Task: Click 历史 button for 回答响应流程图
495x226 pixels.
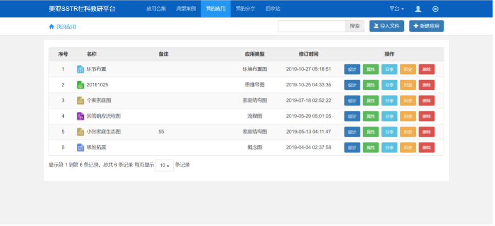Action: (x=408, y=116)
